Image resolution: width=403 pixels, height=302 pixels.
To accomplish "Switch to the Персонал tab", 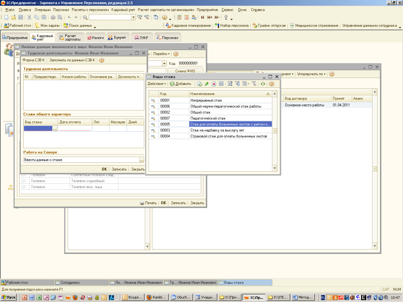I will [x=167, y=37].
